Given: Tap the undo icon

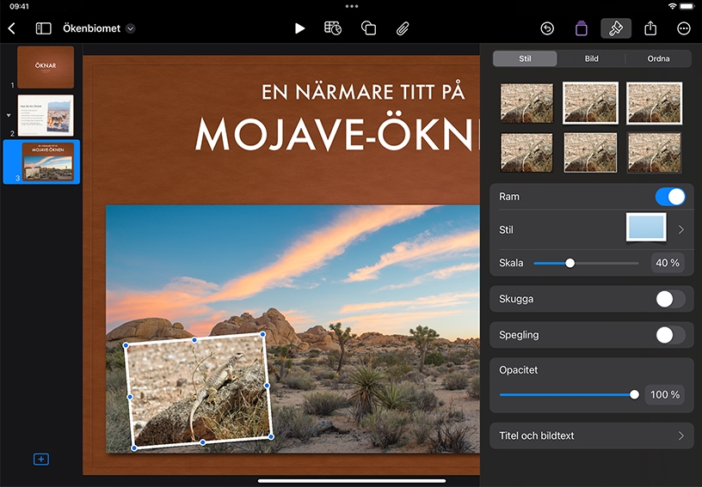Looking at the screenshot, I should coord(547,28).
